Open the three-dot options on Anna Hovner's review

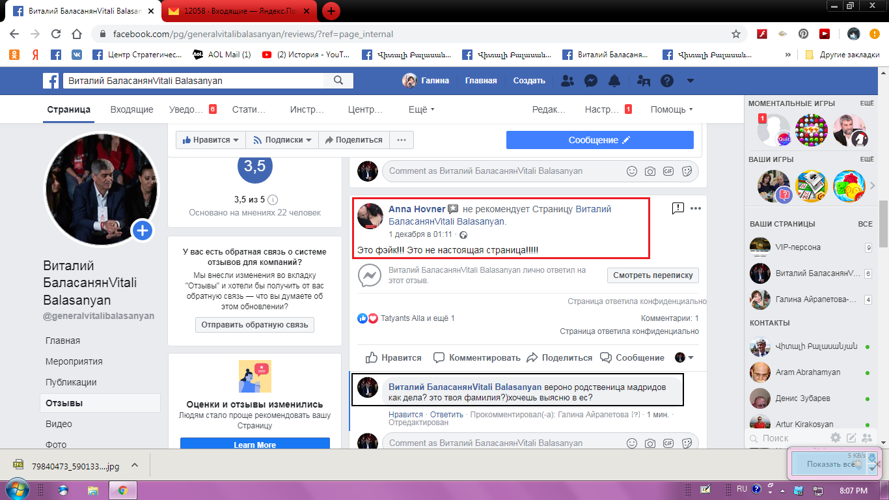pyautogui.click(x=696, y=208)
